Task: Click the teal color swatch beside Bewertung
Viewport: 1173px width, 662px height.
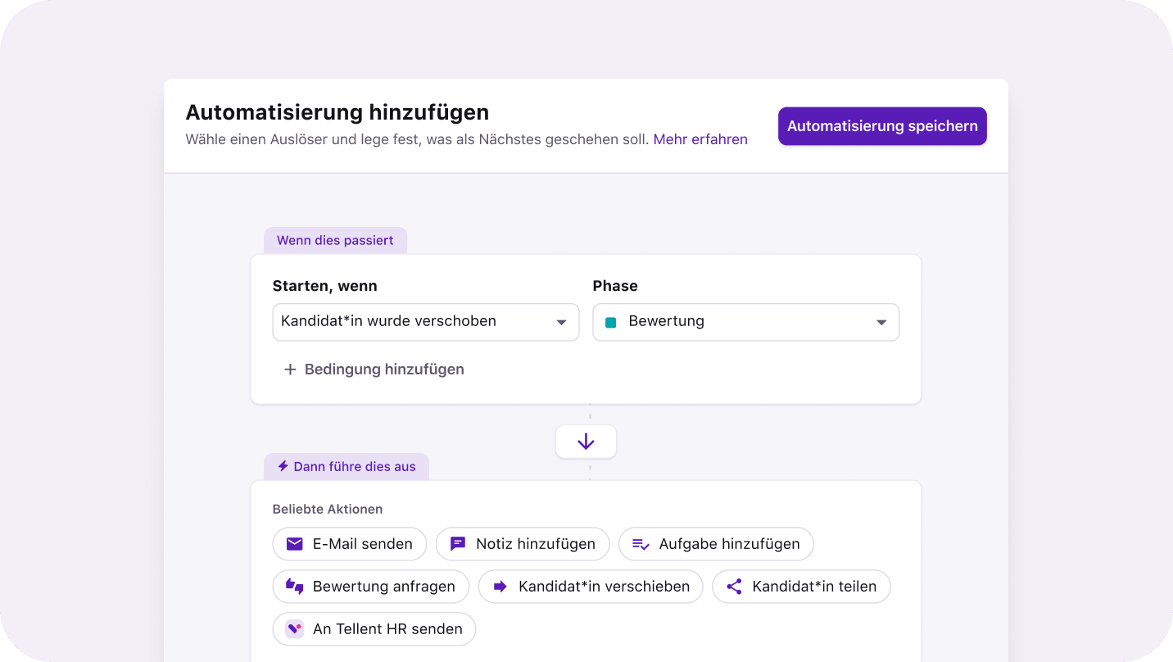Action: (x=609, y=322)
